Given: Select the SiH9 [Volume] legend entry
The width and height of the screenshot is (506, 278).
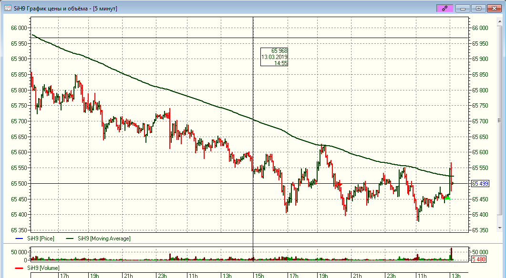Looking at the screenshot, I should (x=44, y=268).
